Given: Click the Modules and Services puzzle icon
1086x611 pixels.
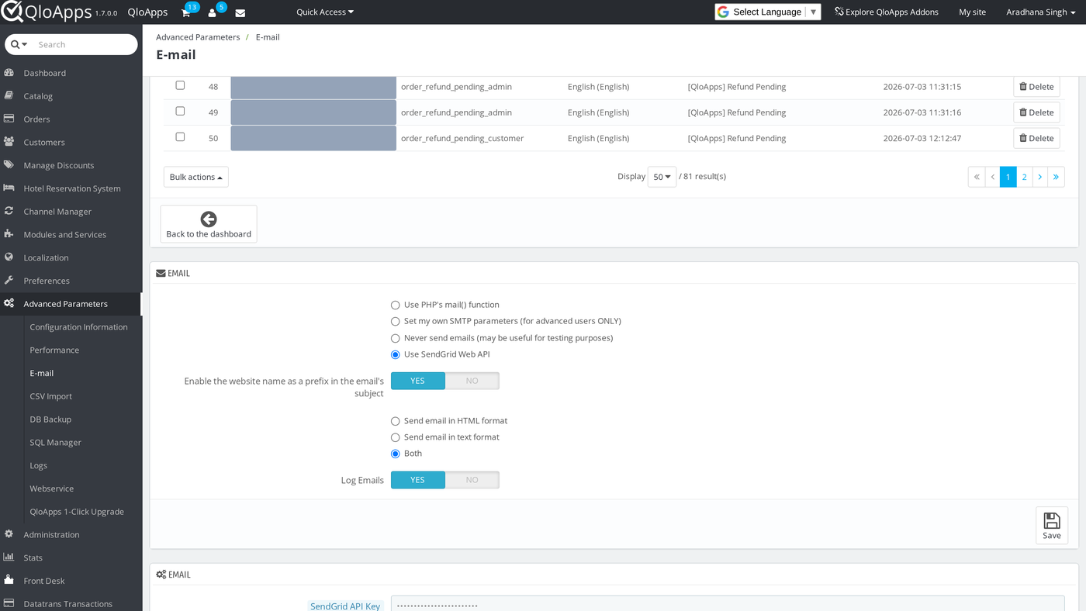Looking at the screenshot, I should 9,234.
